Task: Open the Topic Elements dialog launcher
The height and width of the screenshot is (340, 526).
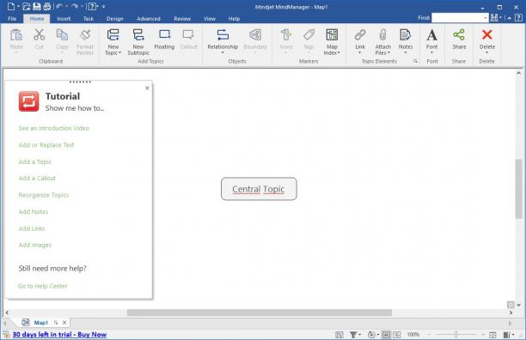Action: pos(415,61)
